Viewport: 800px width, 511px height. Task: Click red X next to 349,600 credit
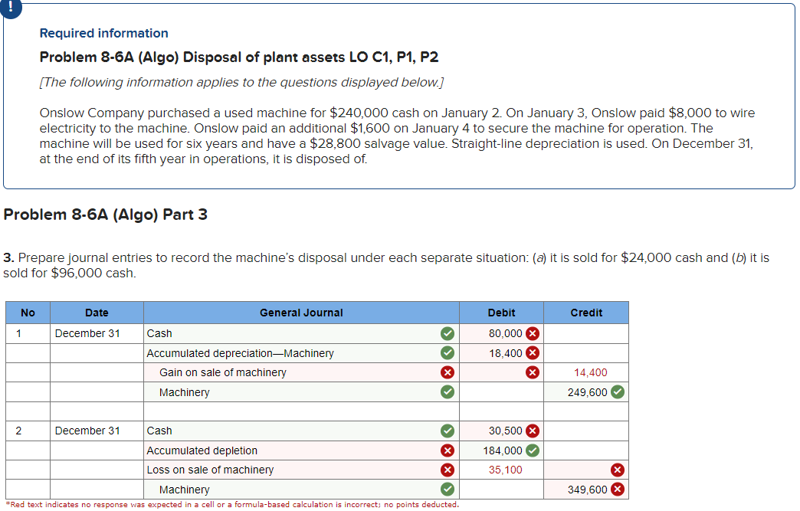click(618, 490)
